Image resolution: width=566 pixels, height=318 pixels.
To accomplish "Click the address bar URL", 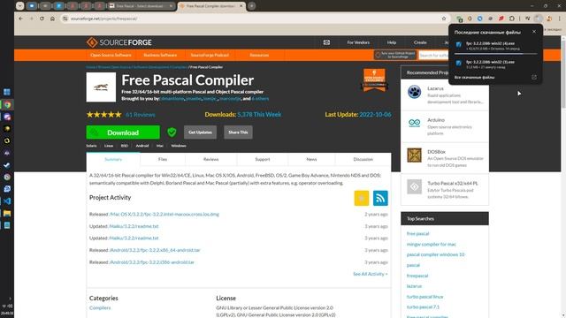I will coord(104,19).
